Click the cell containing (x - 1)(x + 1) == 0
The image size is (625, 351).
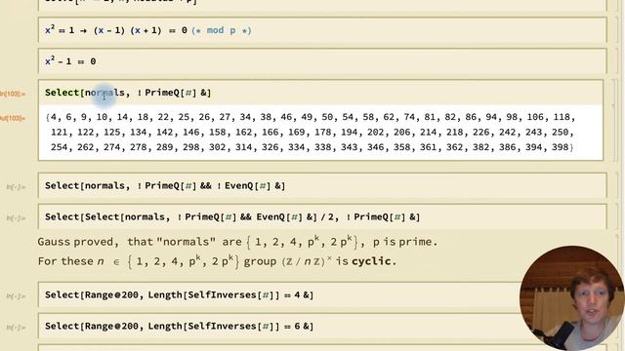pos(322,30)
